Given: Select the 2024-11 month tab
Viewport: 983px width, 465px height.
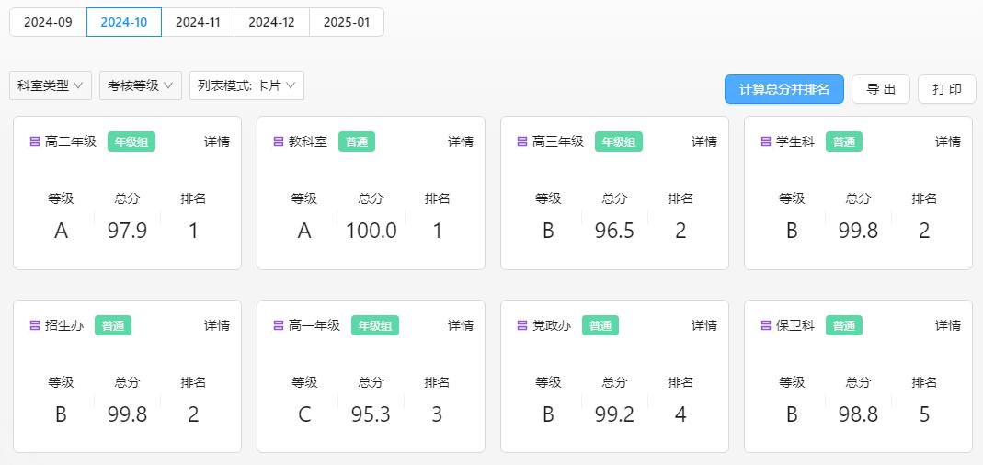Looking at the screenshot, I should [198, 22].
